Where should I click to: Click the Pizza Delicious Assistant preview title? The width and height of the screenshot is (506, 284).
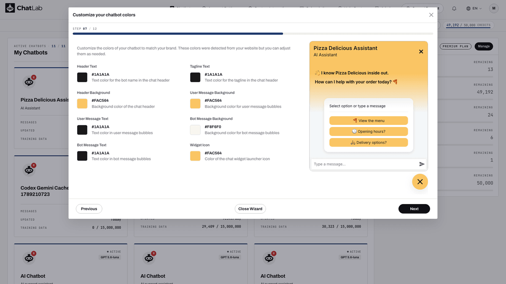click(345, 48)
